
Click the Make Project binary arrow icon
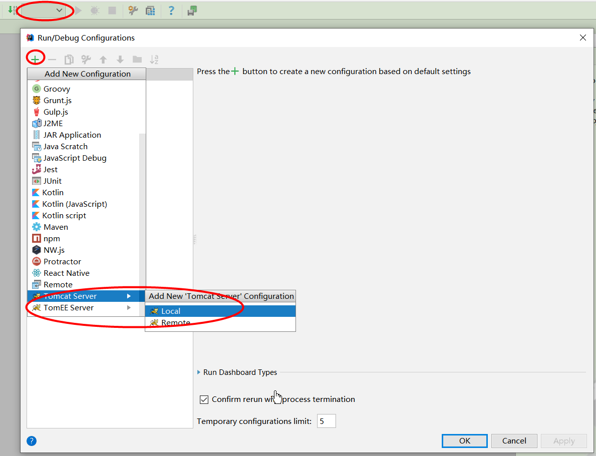coord(12,10)
